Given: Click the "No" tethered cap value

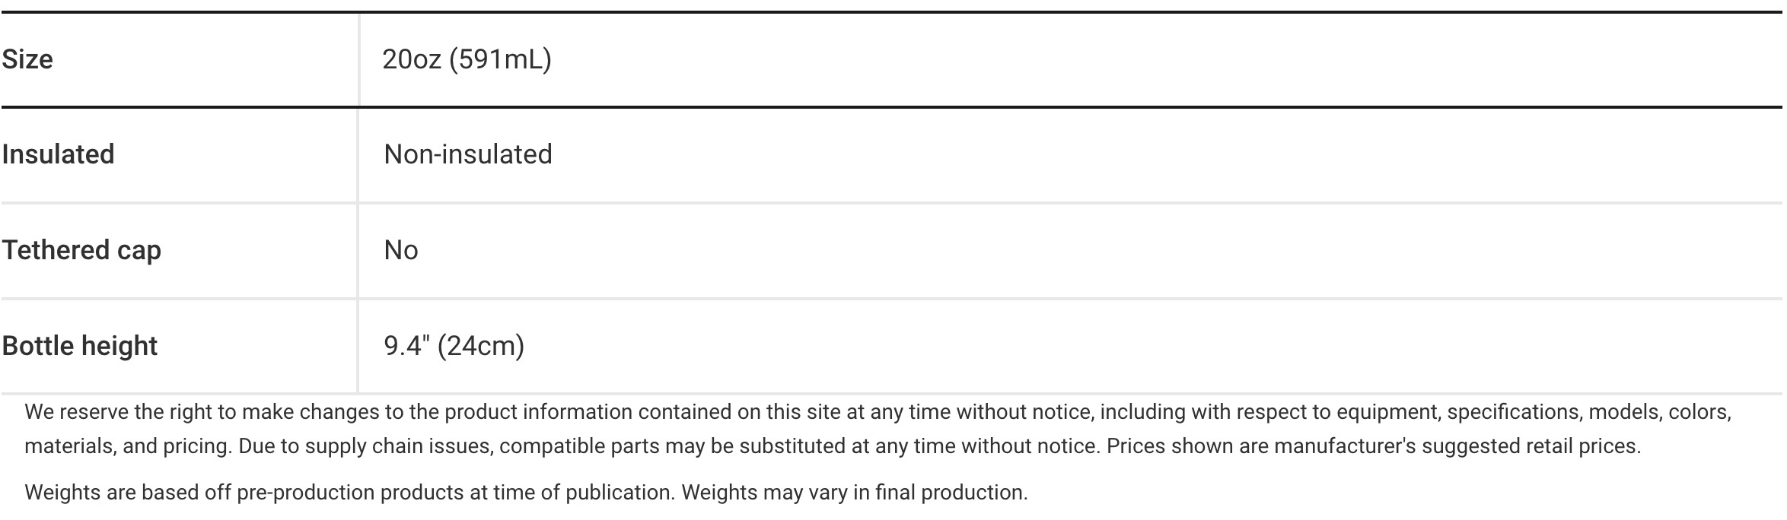Looking at the screenshot, I should 401,250.
